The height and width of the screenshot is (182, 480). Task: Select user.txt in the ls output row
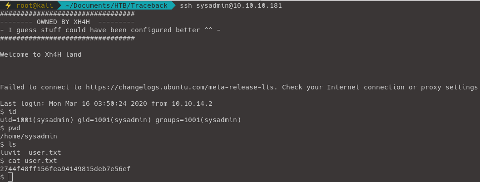pyautogui.click(x=45, y=152)
